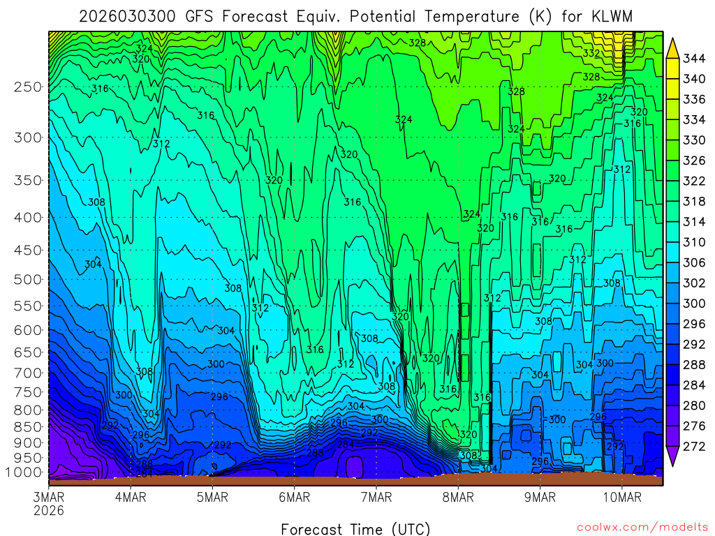The height and width of the screenshot is (536, 715).
Task: Click the 900 pressure level axis label
Action: (28, 442)
